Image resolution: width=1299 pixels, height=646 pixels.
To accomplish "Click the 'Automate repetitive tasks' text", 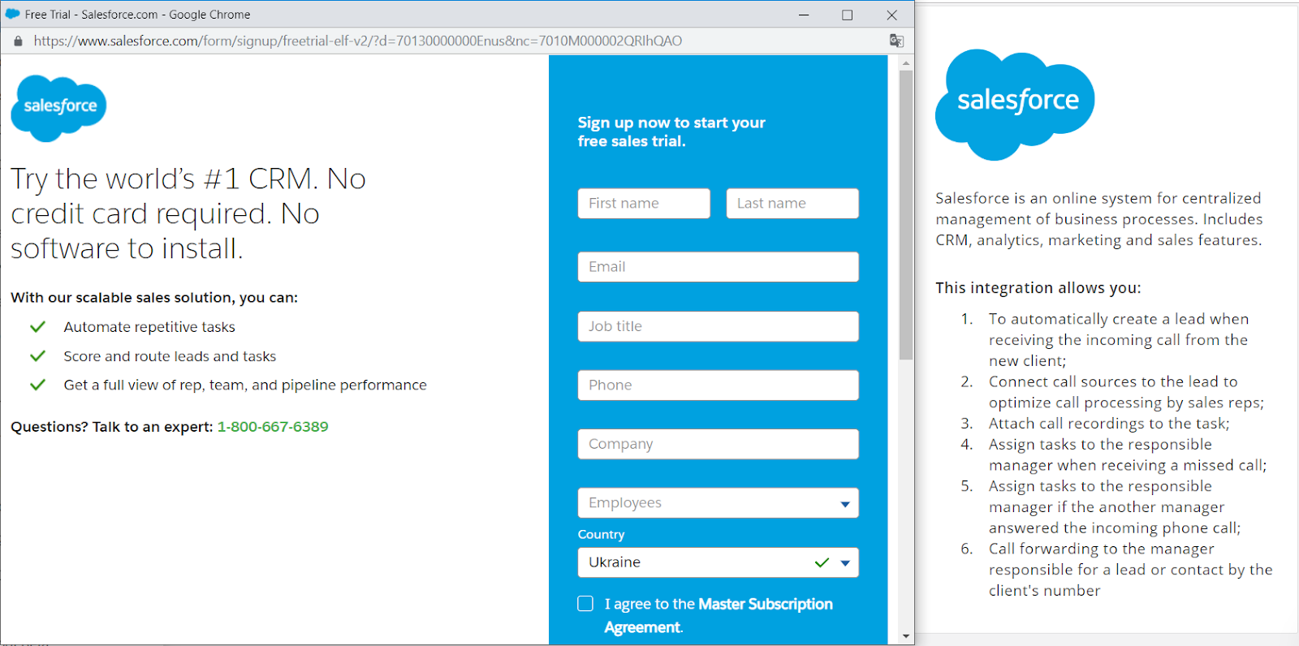I will [149, 327].
